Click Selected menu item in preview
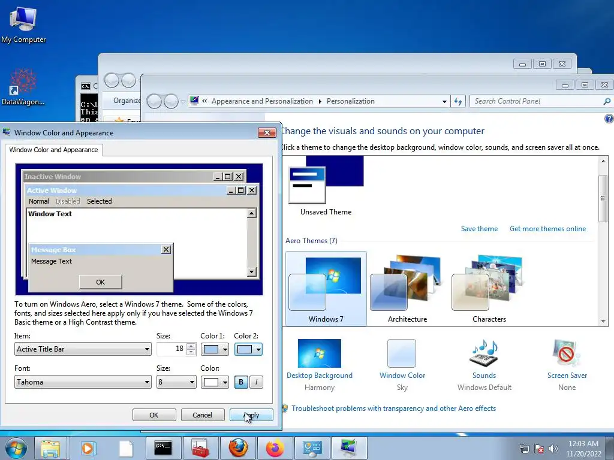This screenshot has height=460, width=614. point(99,201)
